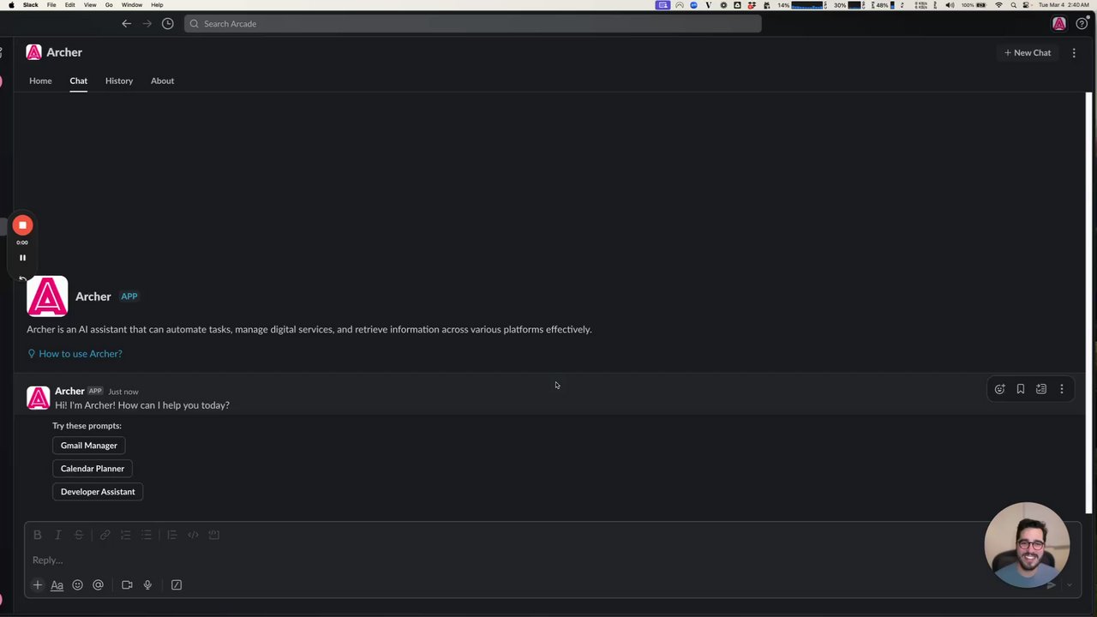Stop the screen recording
Image resolution: width=1097 pixels, height=617 pixels.
[x=22, y=225]
